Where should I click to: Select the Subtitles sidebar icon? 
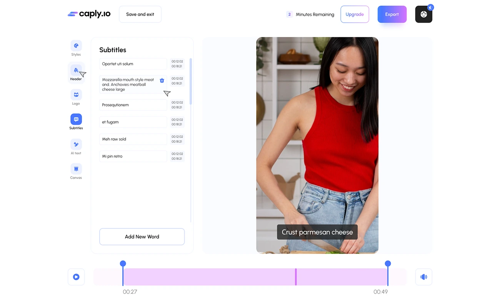[76, 119]
